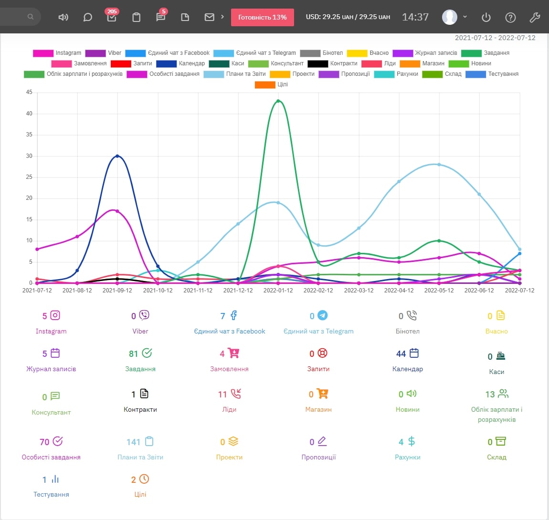Click the clipboard icon in top toolbar
This screenshot has height=520, width=549.
coord(136,17)
